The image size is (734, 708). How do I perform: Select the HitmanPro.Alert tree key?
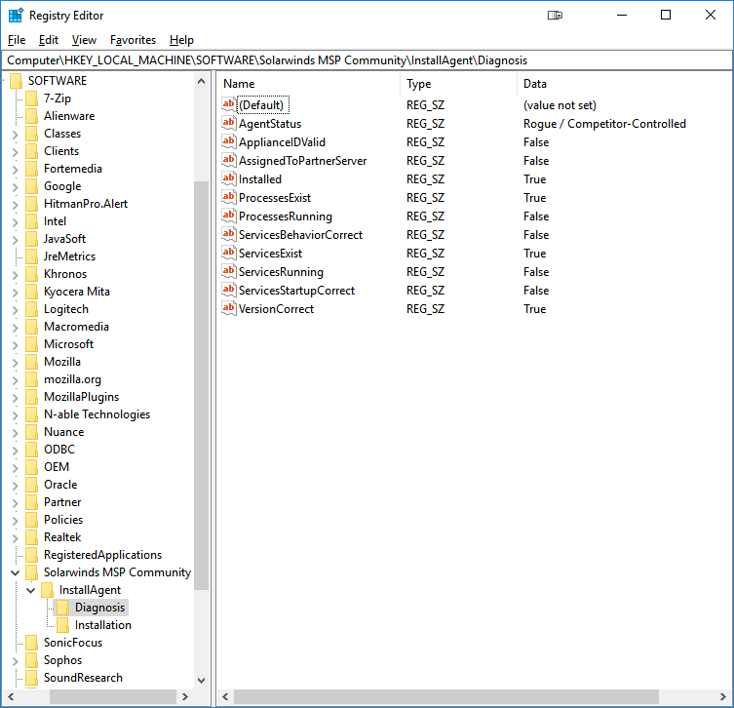[86, 204]
